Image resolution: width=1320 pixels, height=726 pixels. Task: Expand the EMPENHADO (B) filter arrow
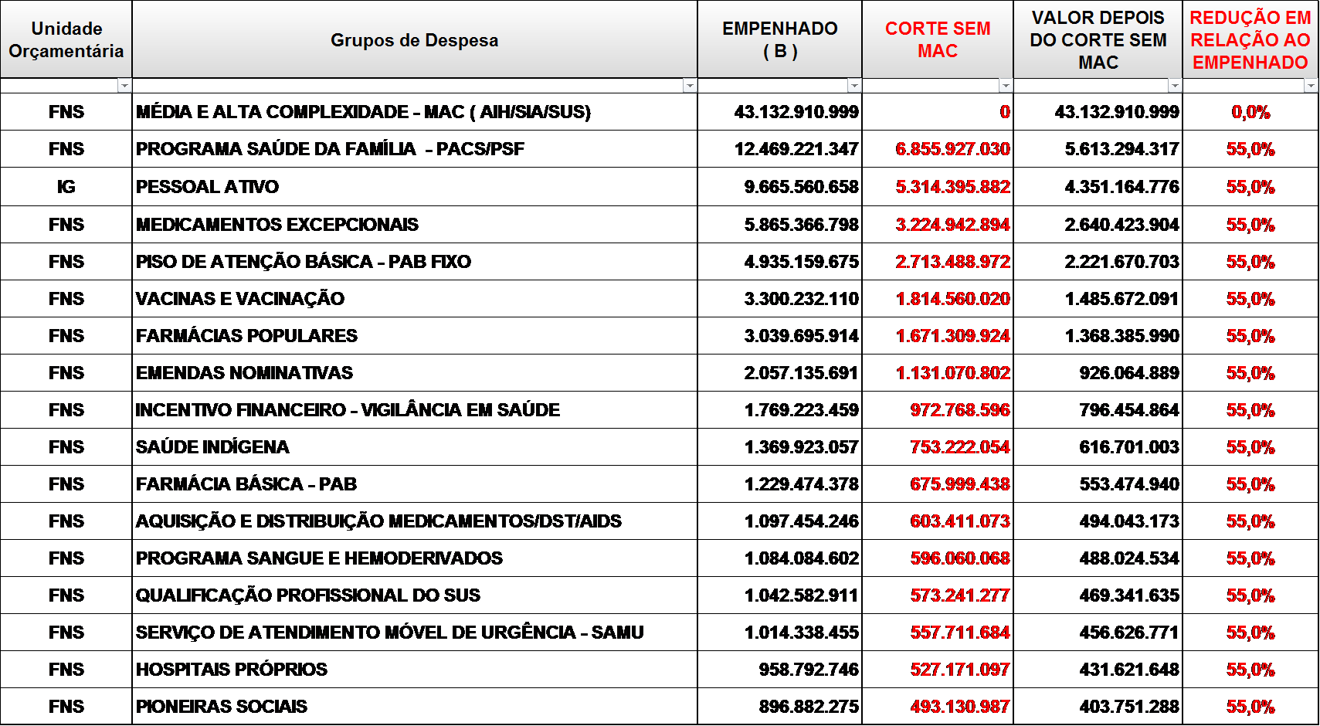click(854, 86)
